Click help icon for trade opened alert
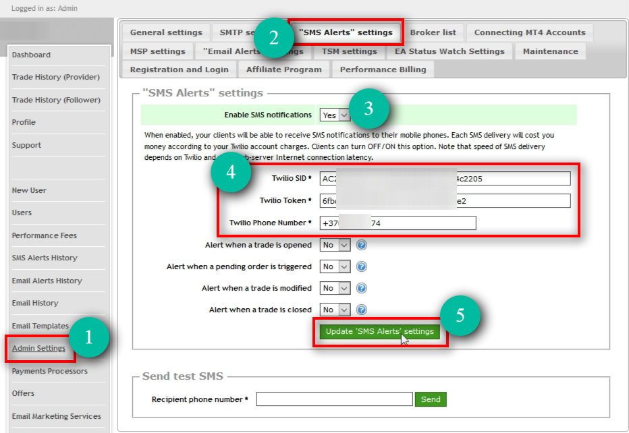629x433 pixels. click(362, 246)
